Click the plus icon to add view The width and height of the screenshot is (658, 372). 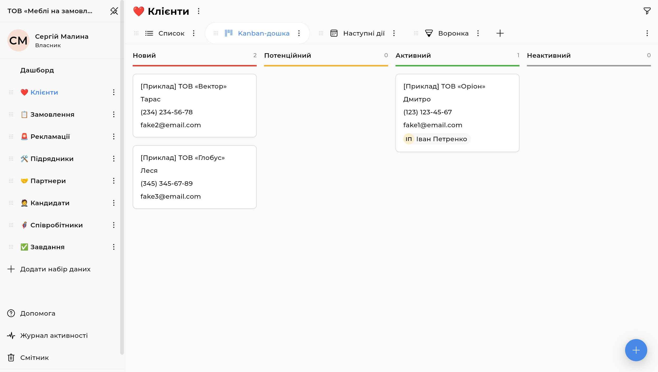[x=500, y=33]
